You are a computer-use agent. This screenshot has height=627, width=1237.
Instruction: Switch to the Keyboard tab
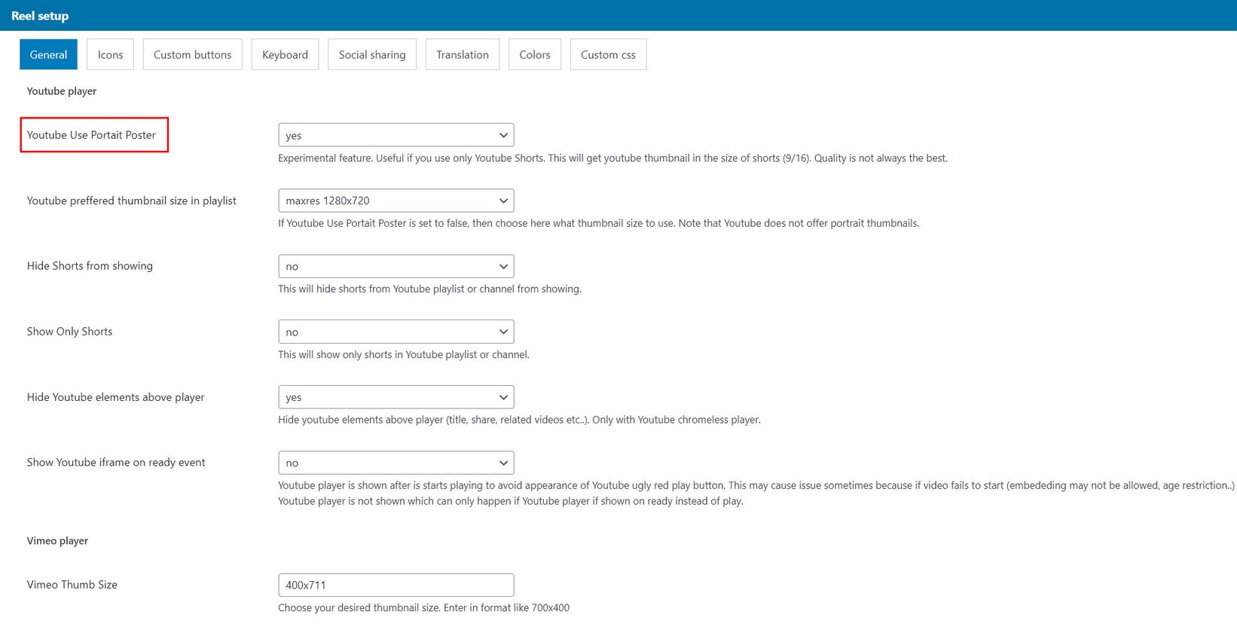pos(285,54)
